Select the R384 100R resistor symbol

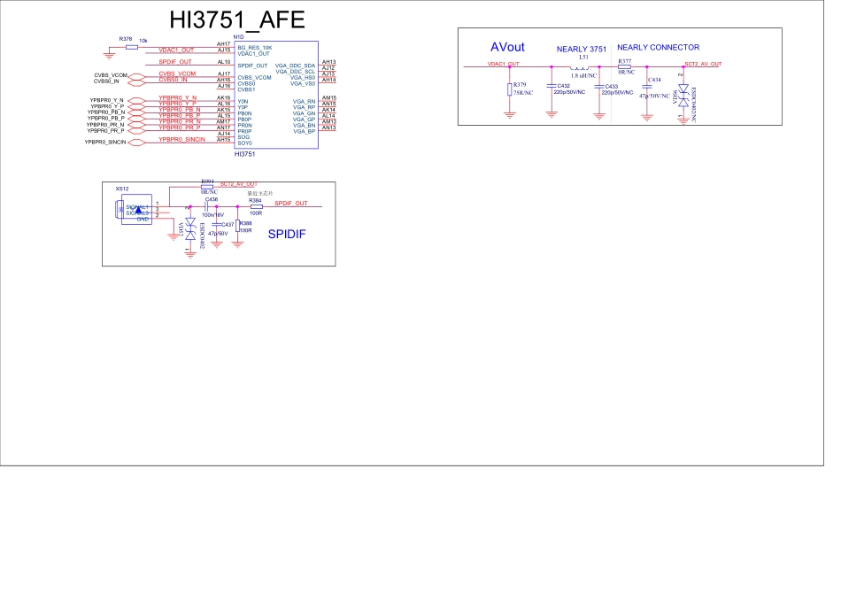[256, 207]
